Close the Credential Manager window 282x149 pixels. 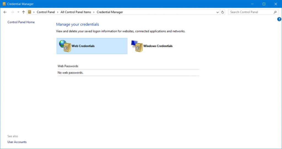(x=276, y=4)
